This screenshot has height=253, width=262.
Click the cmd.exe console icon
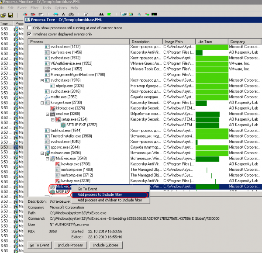pos(52,114)
